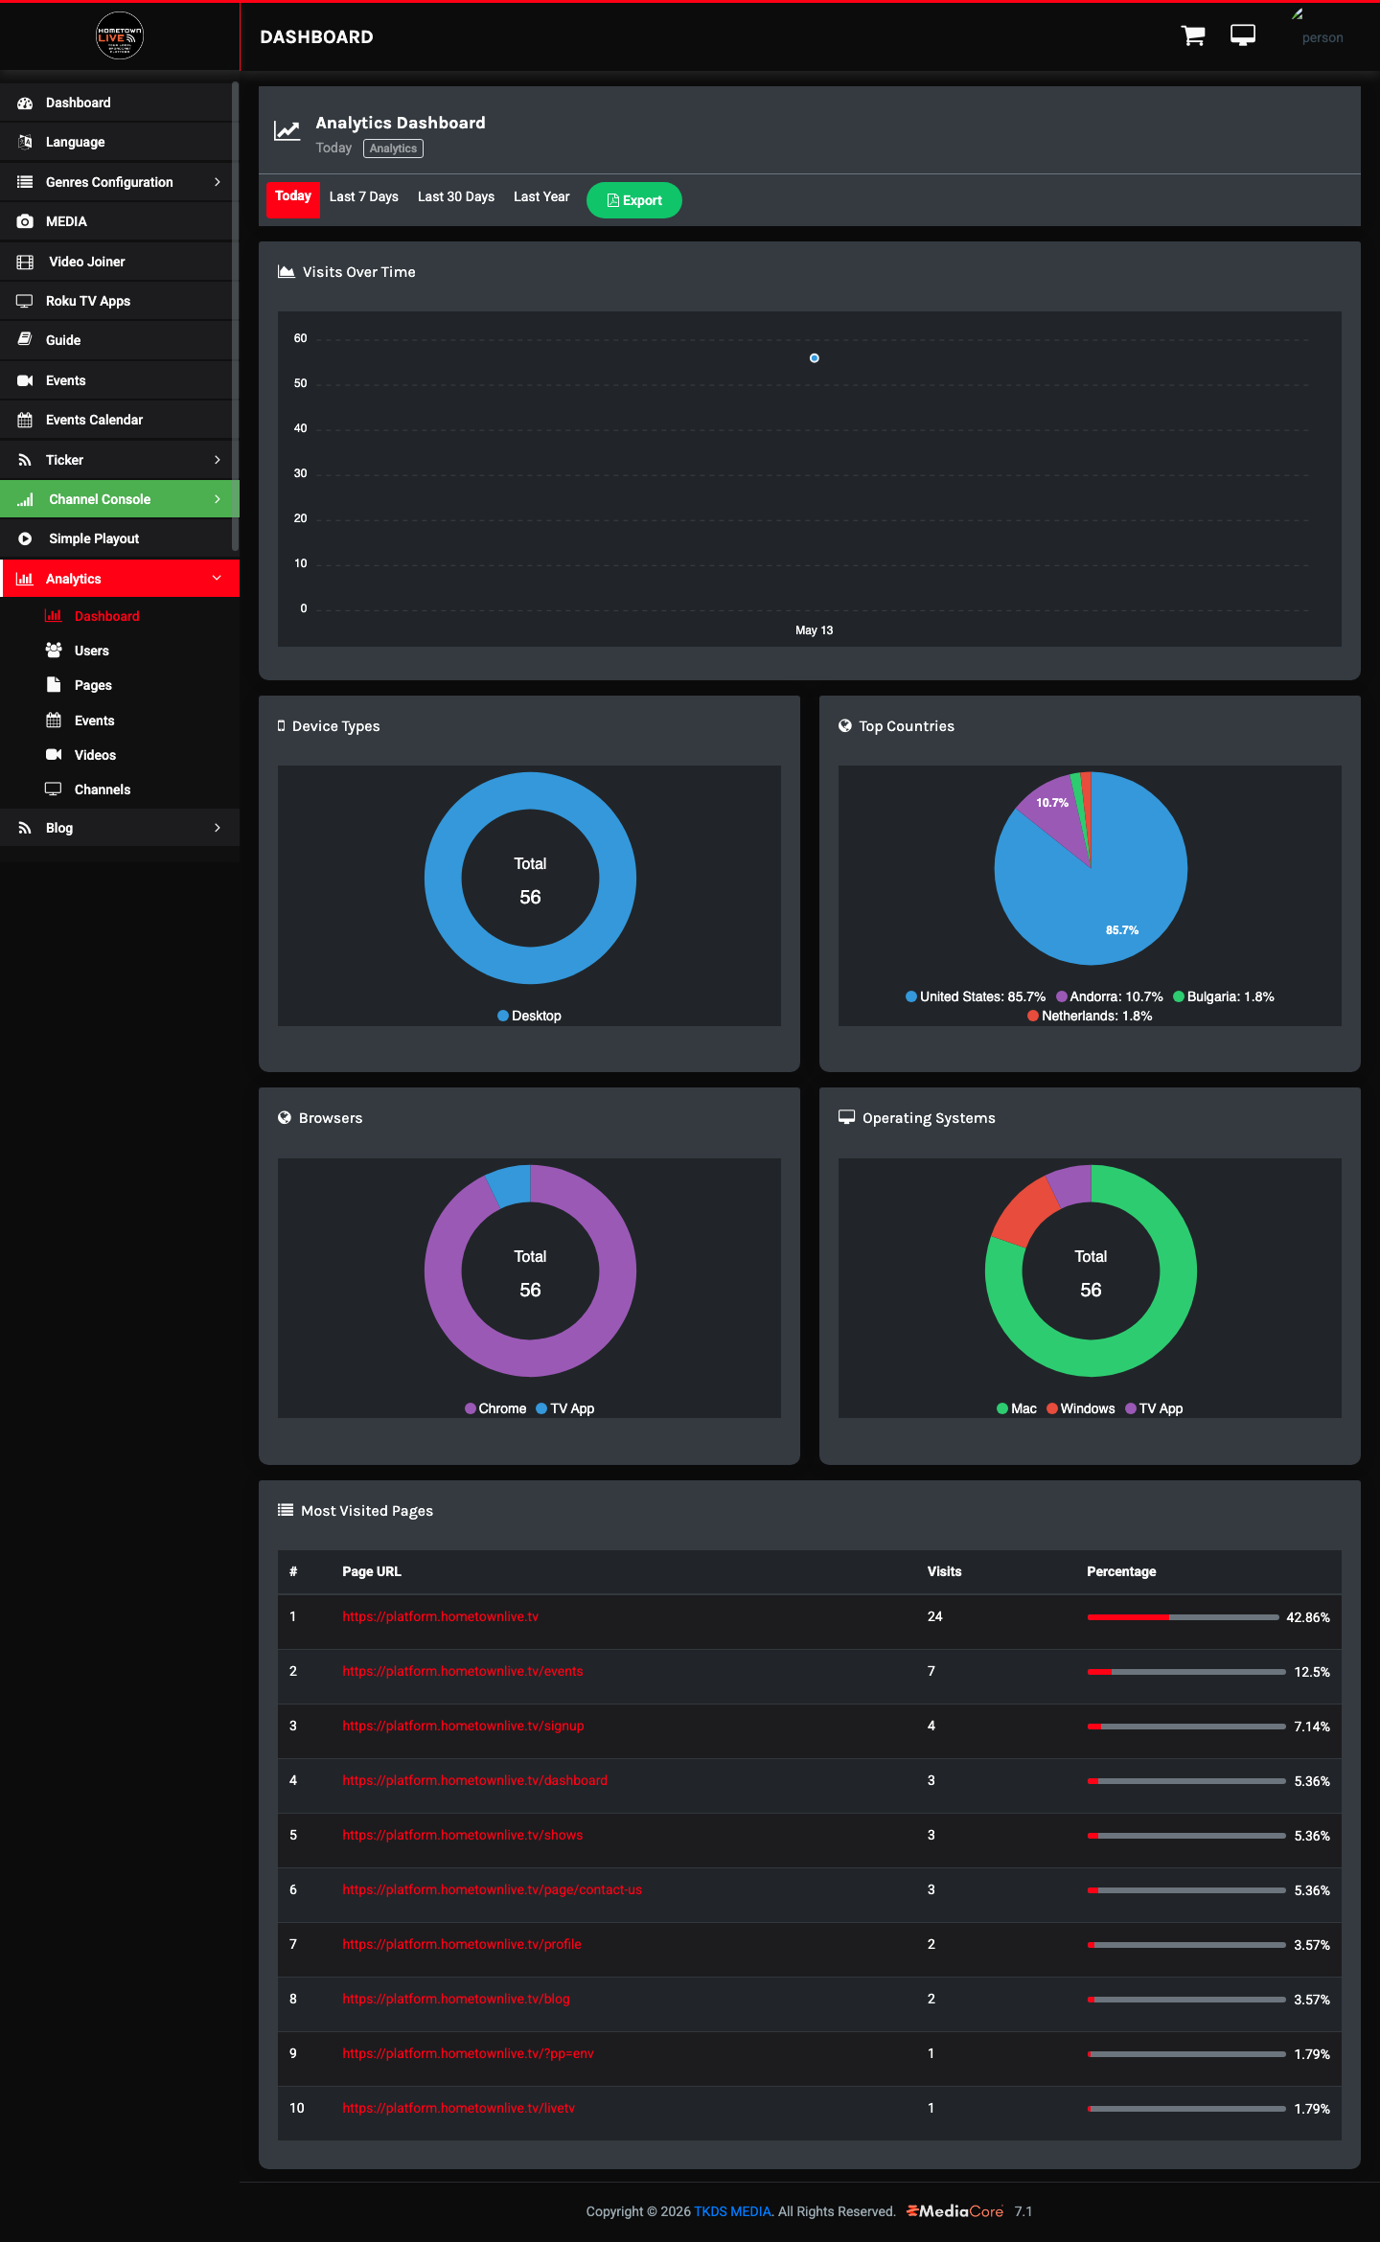Image resolution: width=1380 pixels, height=2242 pixels.
Task: Click the Videos camera icon under Analytics
Action: [54, 755]
